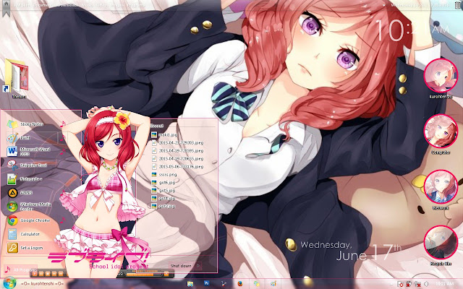The height and width of the screenshot is (289, 463).
Task: Click the orange button at mini player's right end
Action: 166,273
